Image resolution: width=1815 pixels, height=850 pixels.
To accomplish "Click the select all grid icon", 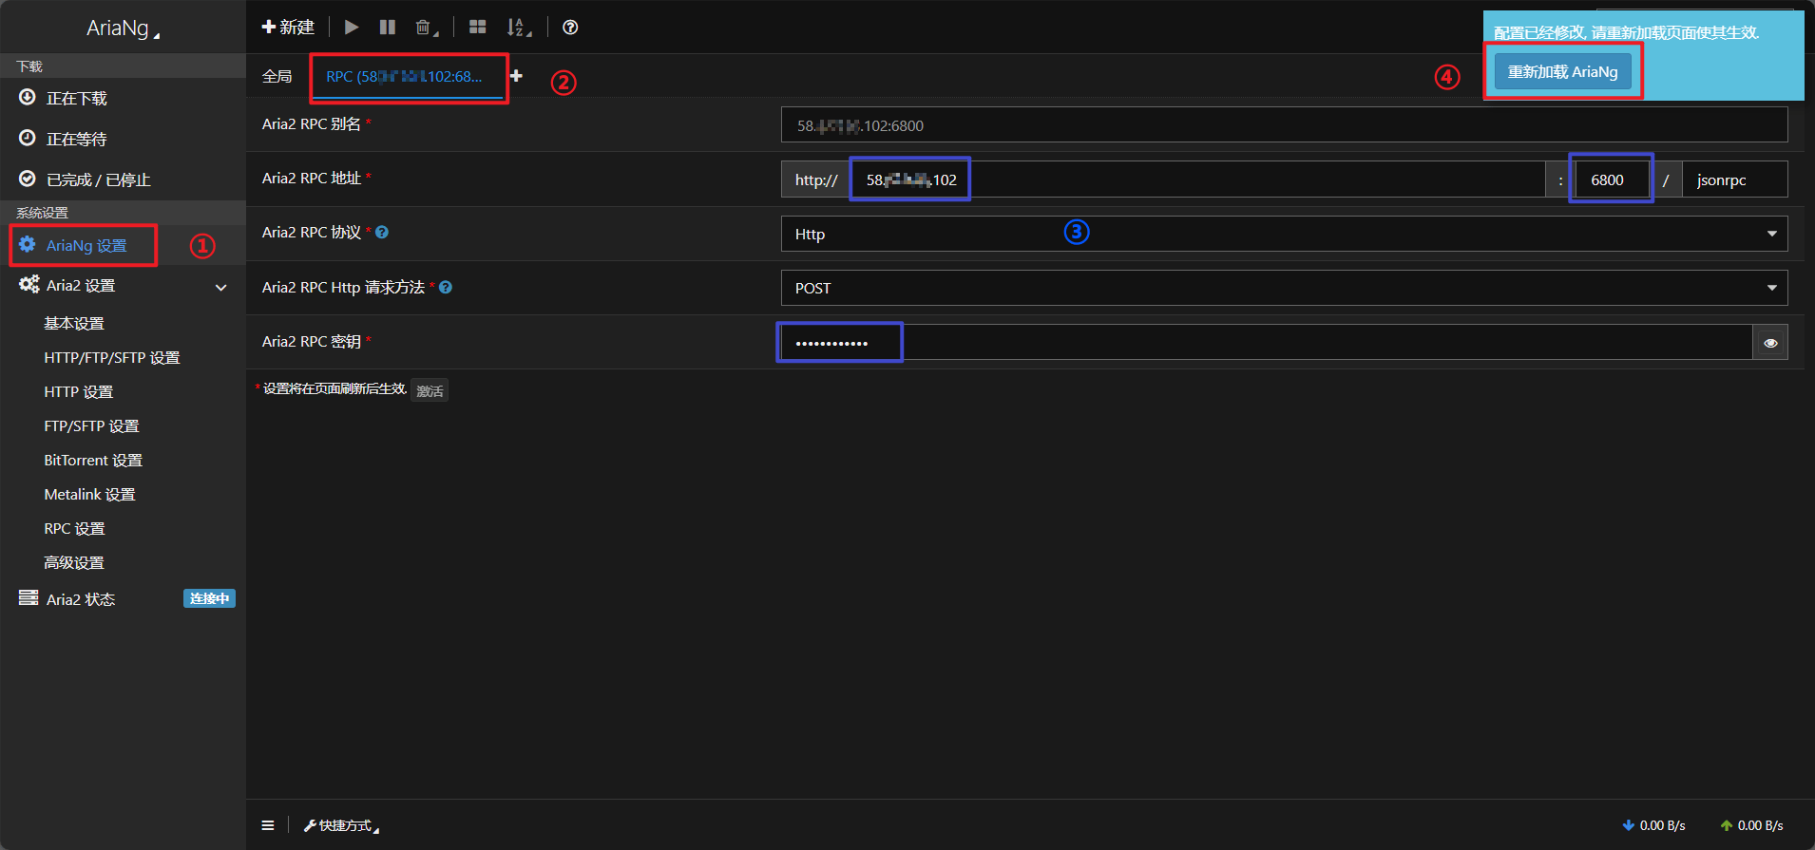I will (478, 28).
